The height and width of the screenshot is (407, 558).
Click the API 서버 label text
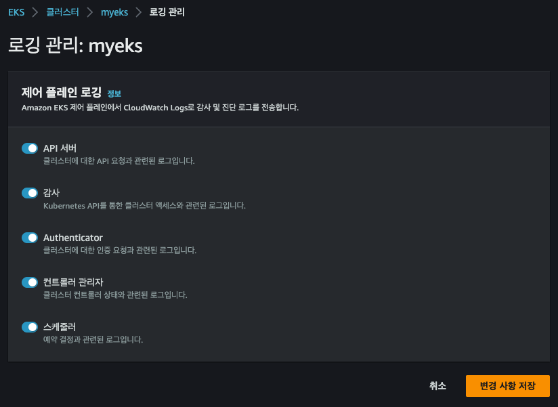point(60,148)
